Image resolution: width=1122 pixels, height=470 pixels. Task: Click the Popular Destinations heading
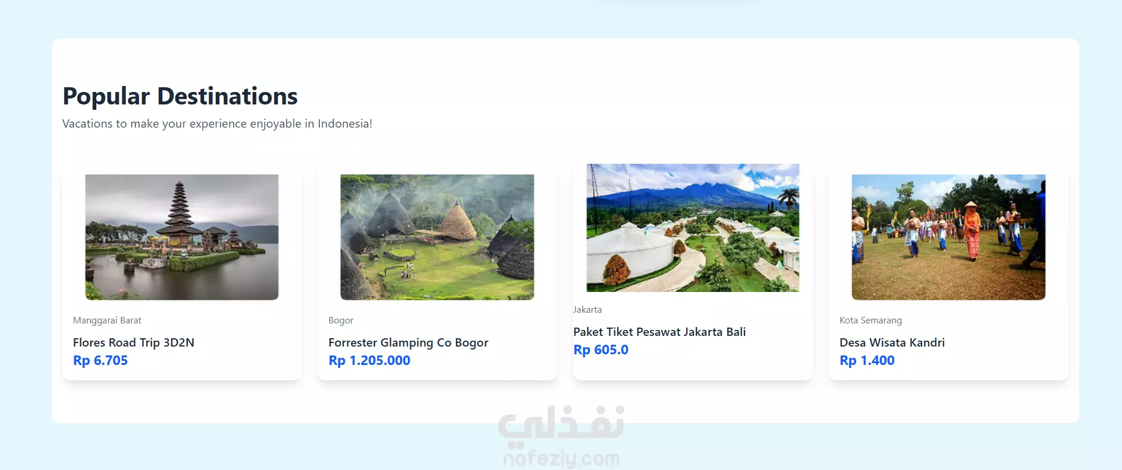pos(180,96)
